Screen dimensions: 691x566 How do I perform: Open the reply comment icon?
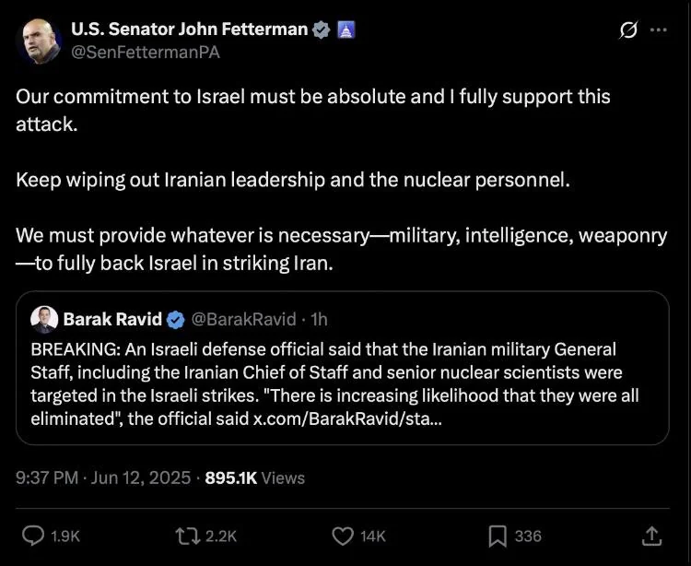click(33, 536)
